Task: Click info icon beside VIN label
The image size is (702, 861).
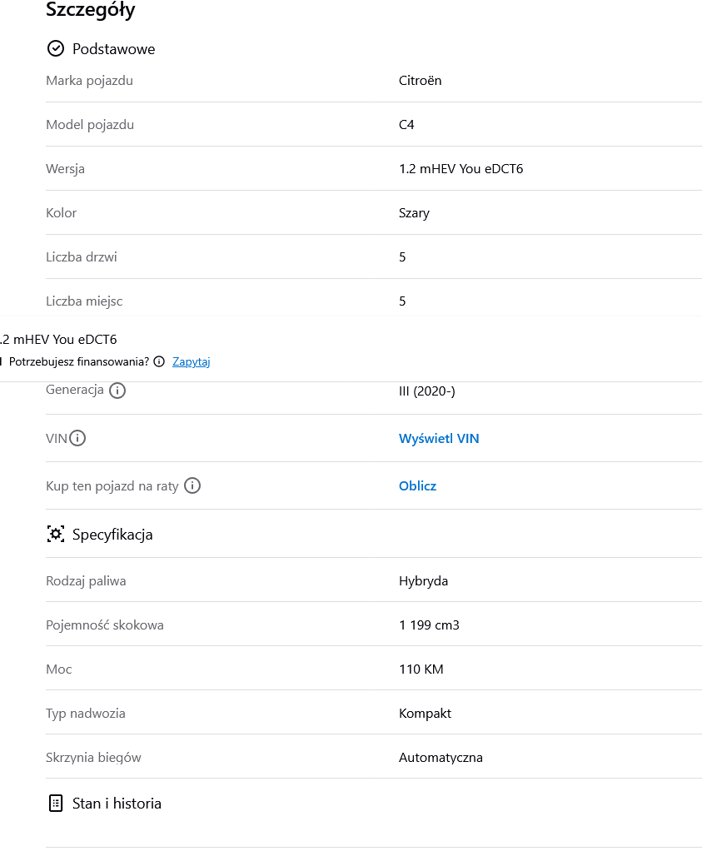Action: pyautogui.click(x=77, y=438)
